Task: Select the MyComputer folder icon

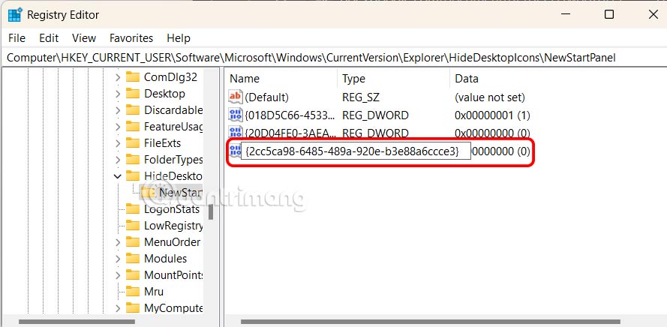Action: pos(133,307)
